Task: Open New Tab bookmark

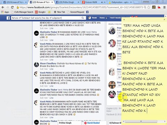Action: point(59,12)
